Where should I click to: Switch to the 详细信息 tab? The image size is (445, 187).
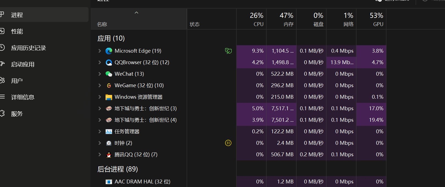click(x=44, y=97)
